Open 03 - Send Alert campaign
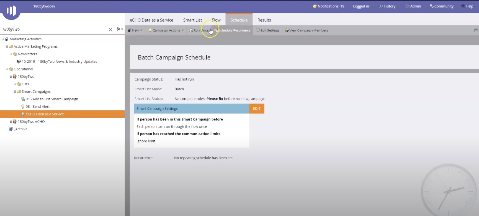This screenshot has height=216, width=479. coord(38,106)
